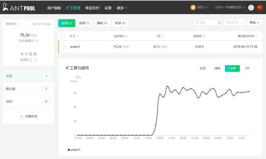Select the 掉线 (0) tab
The height and width of the screenshot is (159, 266).
[x=102, y=23]
